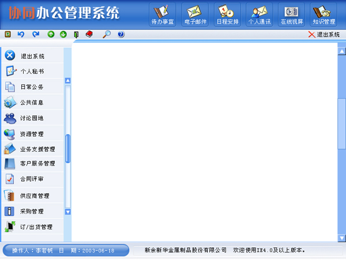This screenshot has height=260, width=346.
Task: Open the 个人通讯 contacts shortcut
Action: pyautogui.click(x=259, y=14)
